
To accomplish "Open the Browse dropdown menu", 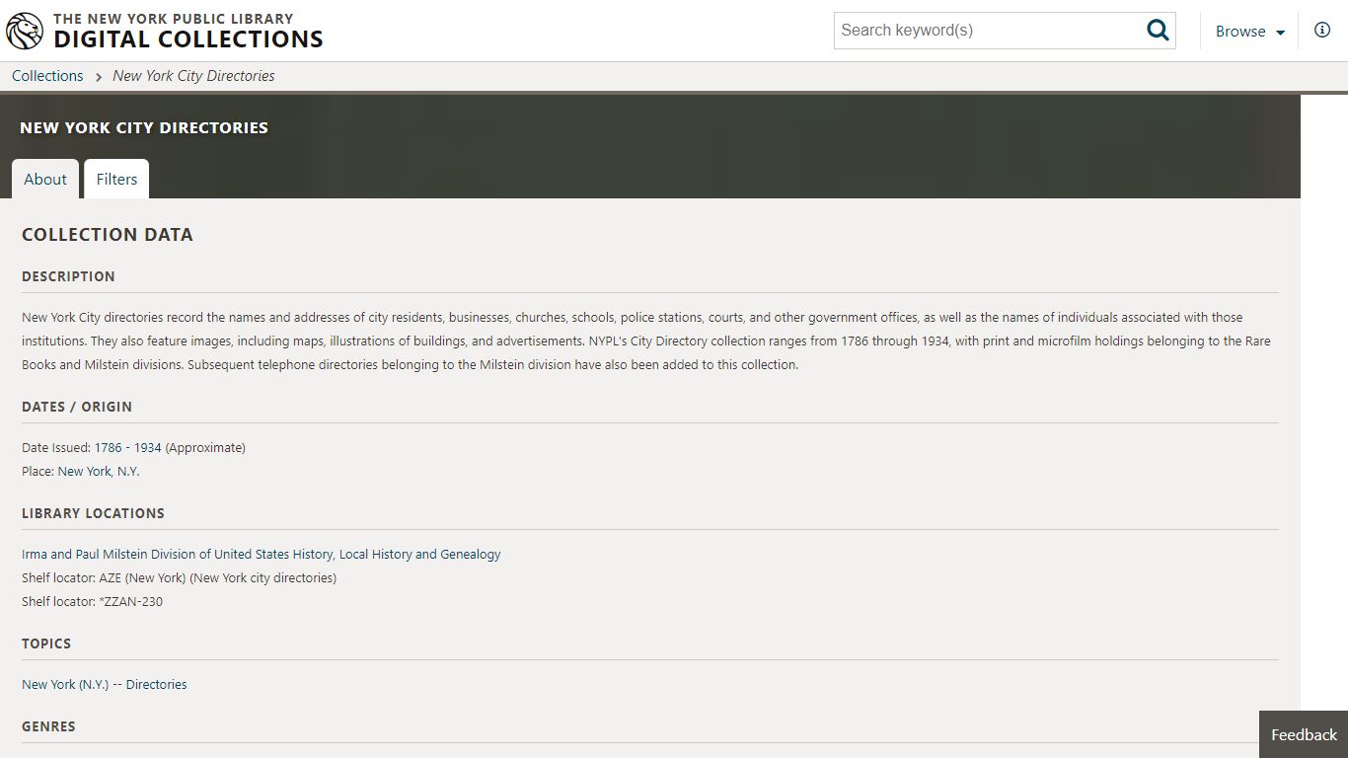I will pyautogui.click(x=1249, y=32).
